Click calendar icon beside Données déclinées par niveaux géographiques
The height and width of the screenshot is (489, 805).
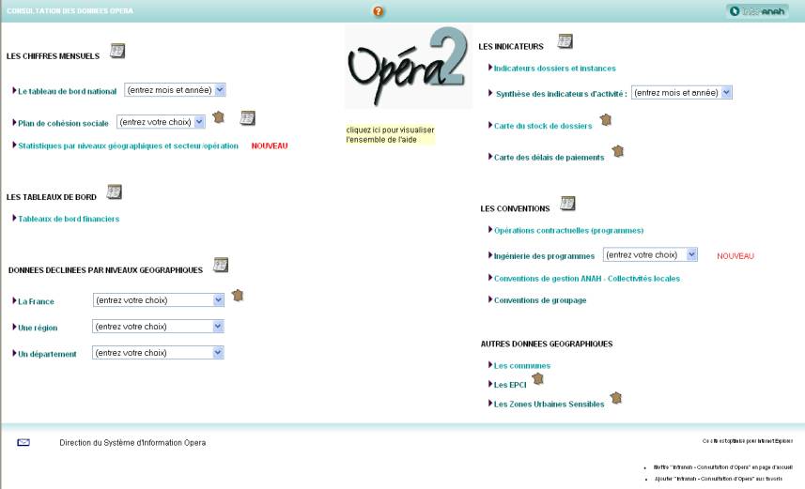[221, 265]
